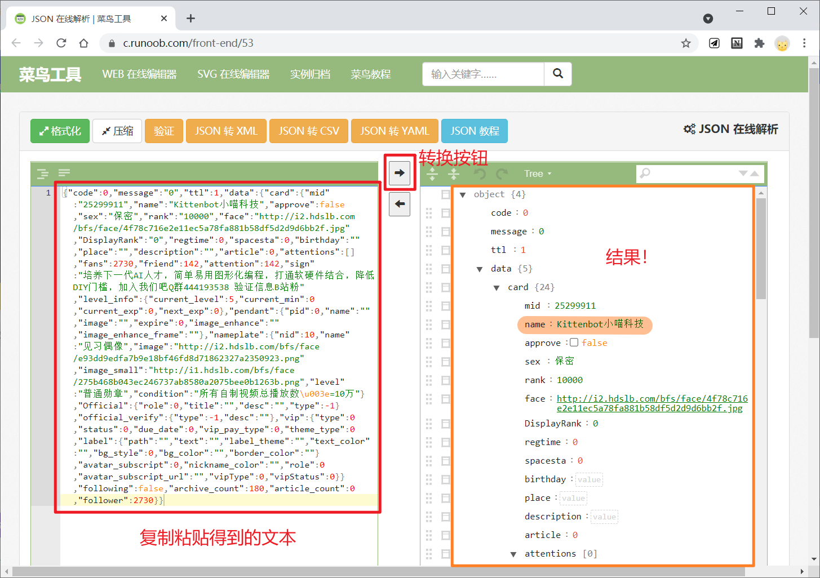
Task: Click the JSON 转 XML button
Action: (x=226, y=131)
